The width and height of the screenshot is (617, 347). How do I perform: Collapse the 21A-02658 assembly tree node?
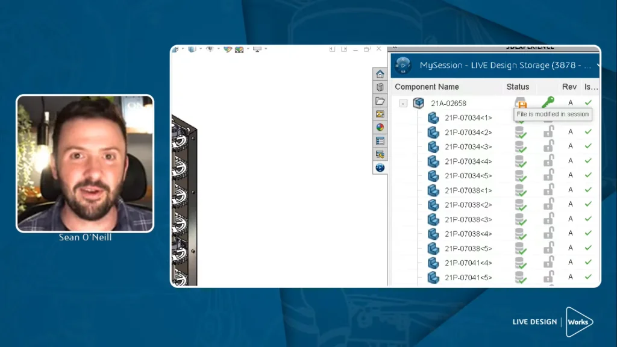tap(403, 104)
